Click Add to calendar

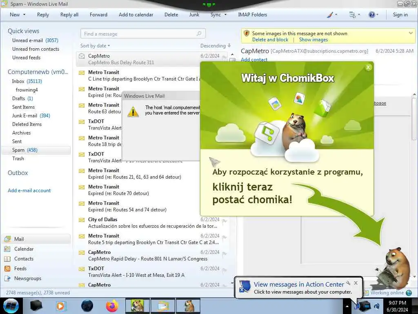[x=136, y=15]
